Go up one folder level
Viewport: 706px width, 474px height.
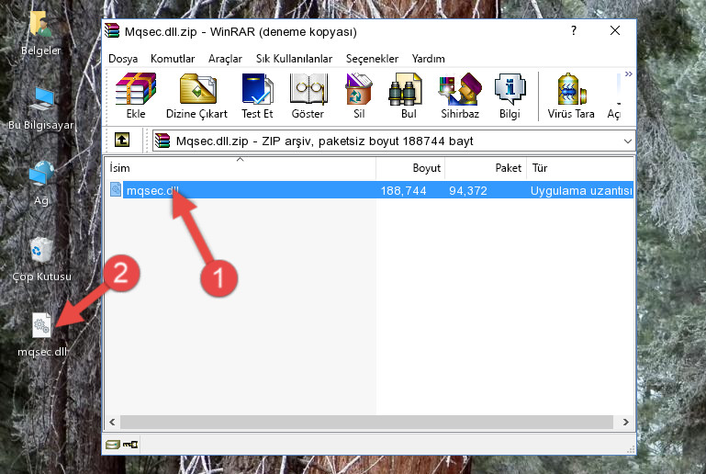(122, 141)
